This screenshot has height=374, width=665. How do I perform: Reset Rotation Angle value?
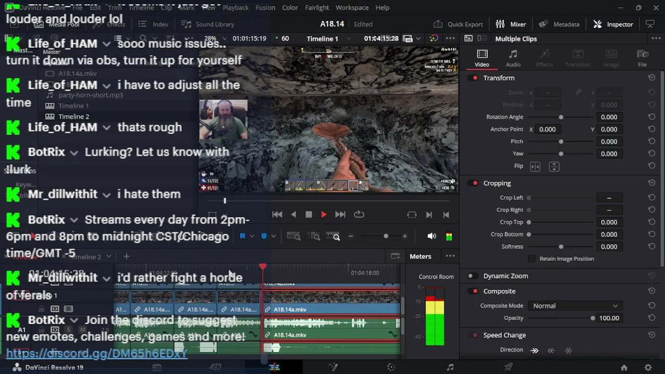[651, 117]
